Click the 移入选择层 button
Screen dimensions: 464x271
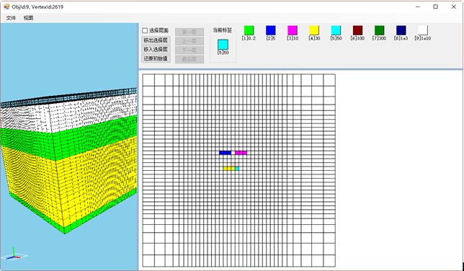pos(156,49)
